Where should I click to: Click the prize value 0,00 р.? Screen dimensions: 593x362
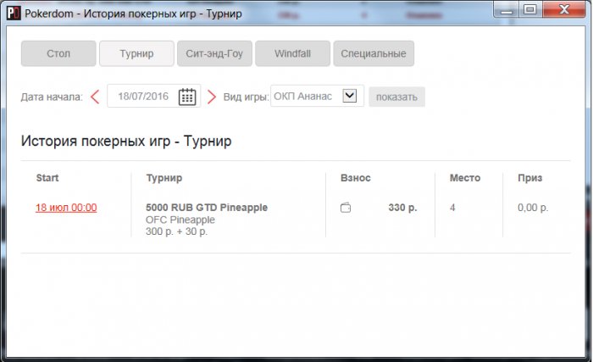tap(533, 208)
